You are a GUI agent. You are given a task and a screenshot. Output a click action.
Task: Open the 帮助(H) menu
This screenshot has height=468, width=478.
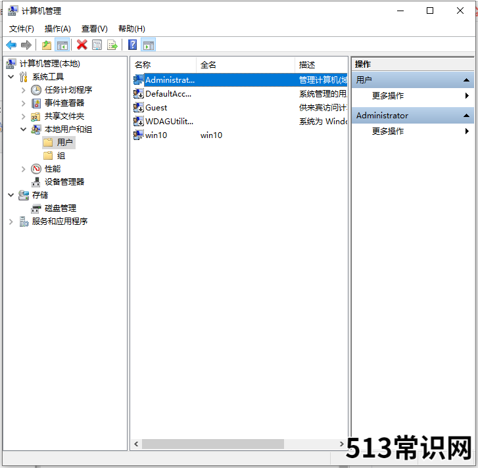pos(131,29)
